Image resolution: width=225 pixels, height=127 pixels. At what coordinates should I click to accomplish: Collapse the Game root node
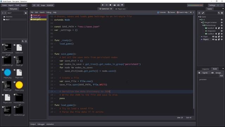tap(199, 17)
